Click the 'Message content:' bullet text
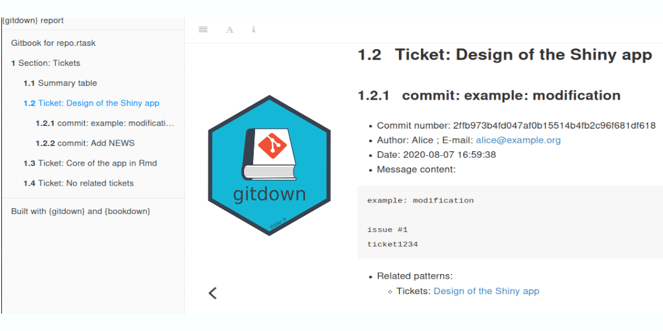This screenshot has width=663, height=331. pyautogui.click(x=416, y=170)
